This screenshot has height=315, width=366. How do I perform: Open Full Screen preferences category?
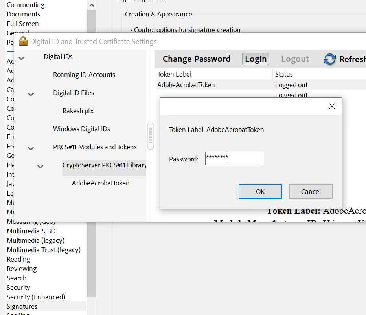pos(23,24)
